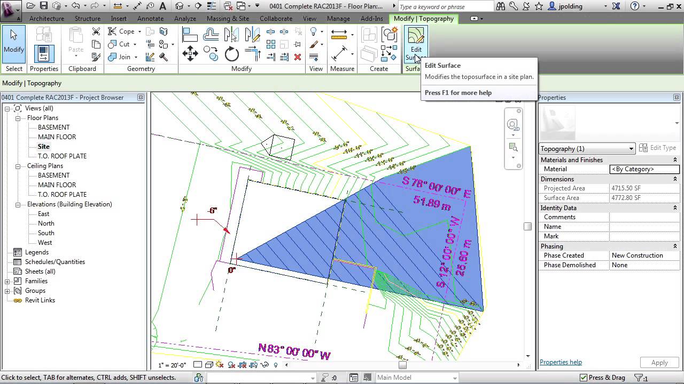This screenshot has height=384, width=684.
Task: Open the Join dropdown arrow
Action: pyautogui.click(x=136, y=57)
